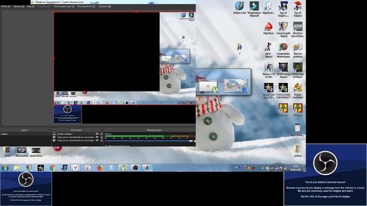
Task: Open the text document on desktop
Action: 297,130
